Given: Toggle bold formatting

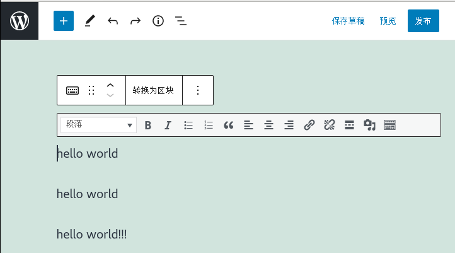Looking at the screenshot, I should tap(148, 125).
